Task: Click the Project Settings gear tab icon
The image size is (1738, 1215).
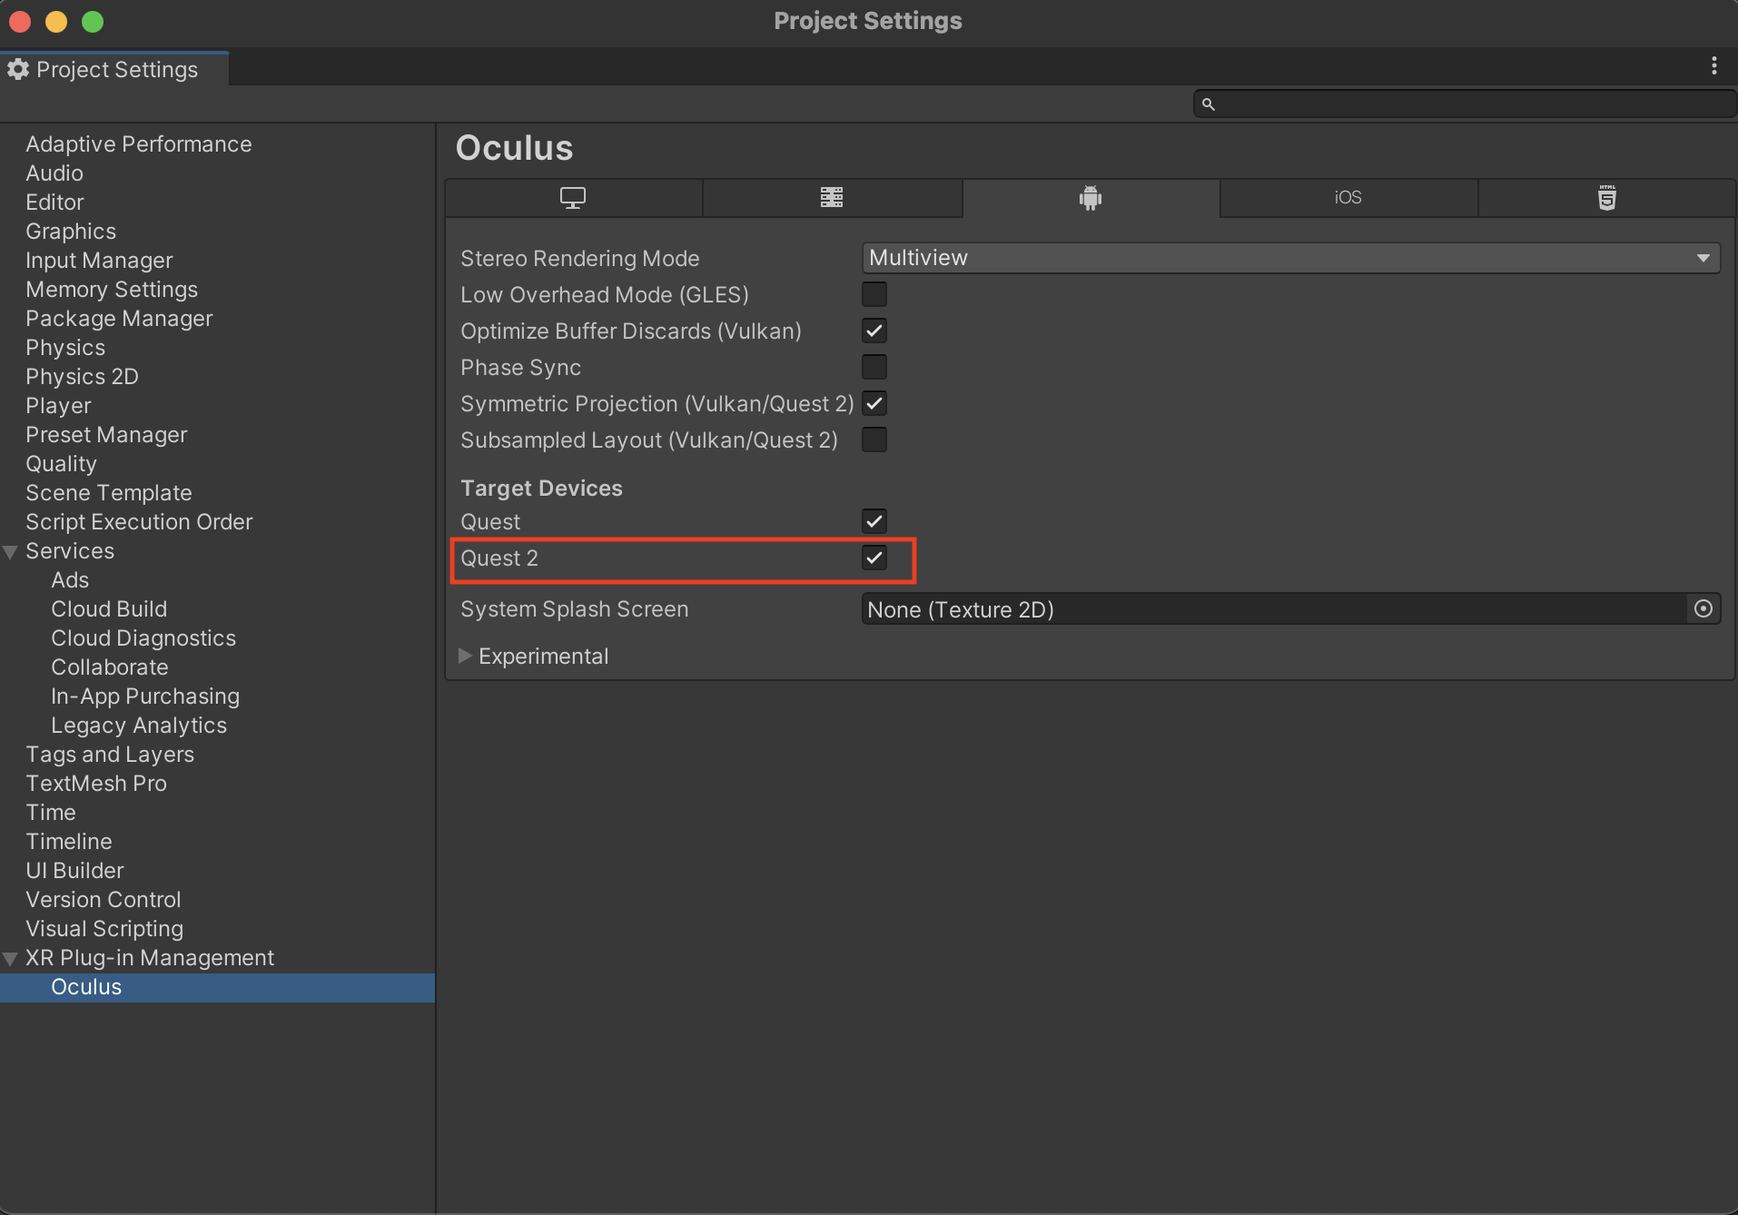Action: [18, 69]
